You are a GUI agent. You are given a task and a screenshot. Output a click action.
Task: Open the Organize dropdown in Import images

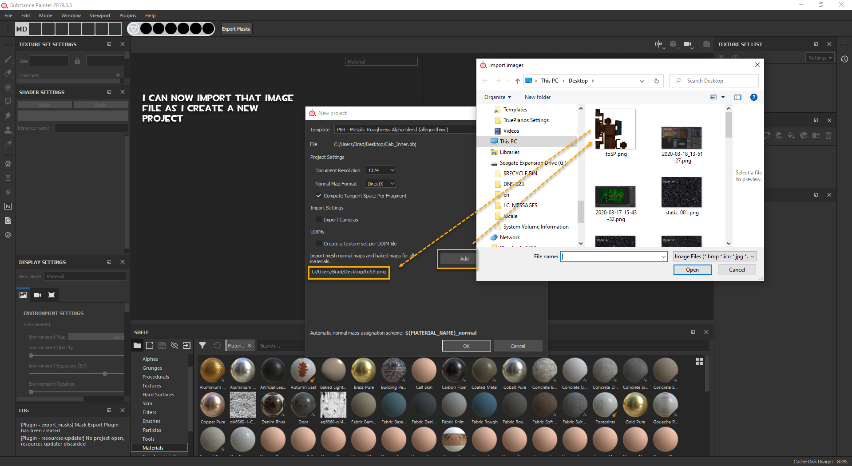(497, 97)
